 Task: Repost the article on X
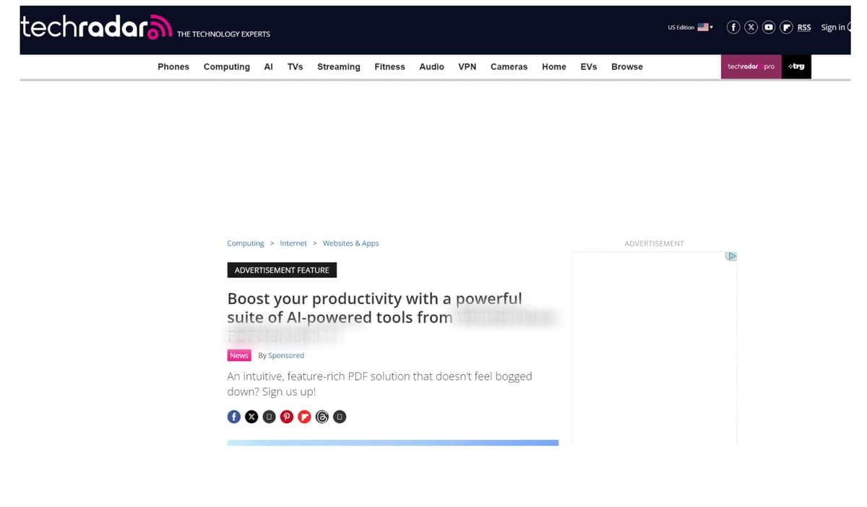(251, 417)
